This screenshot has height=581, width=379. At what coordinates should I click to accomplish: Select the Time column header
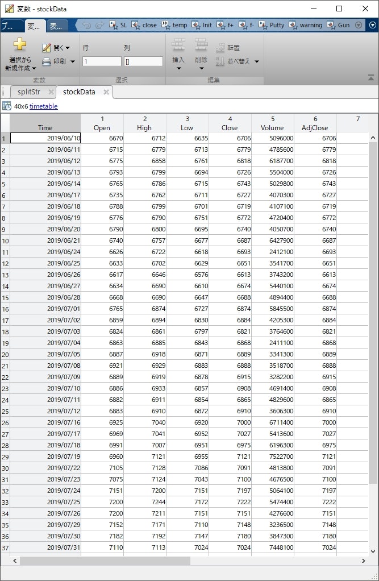coord(45,123)
